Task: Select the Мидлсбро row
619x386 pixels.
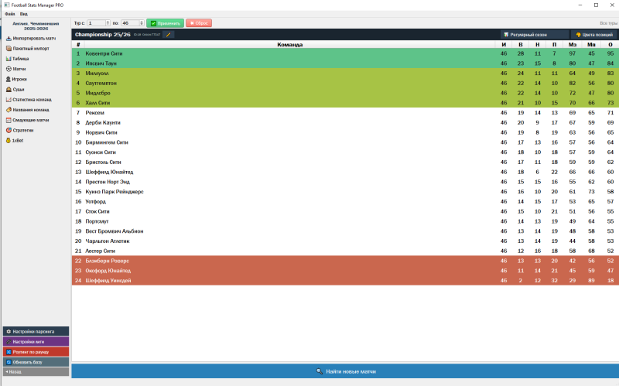Action: 345,93
